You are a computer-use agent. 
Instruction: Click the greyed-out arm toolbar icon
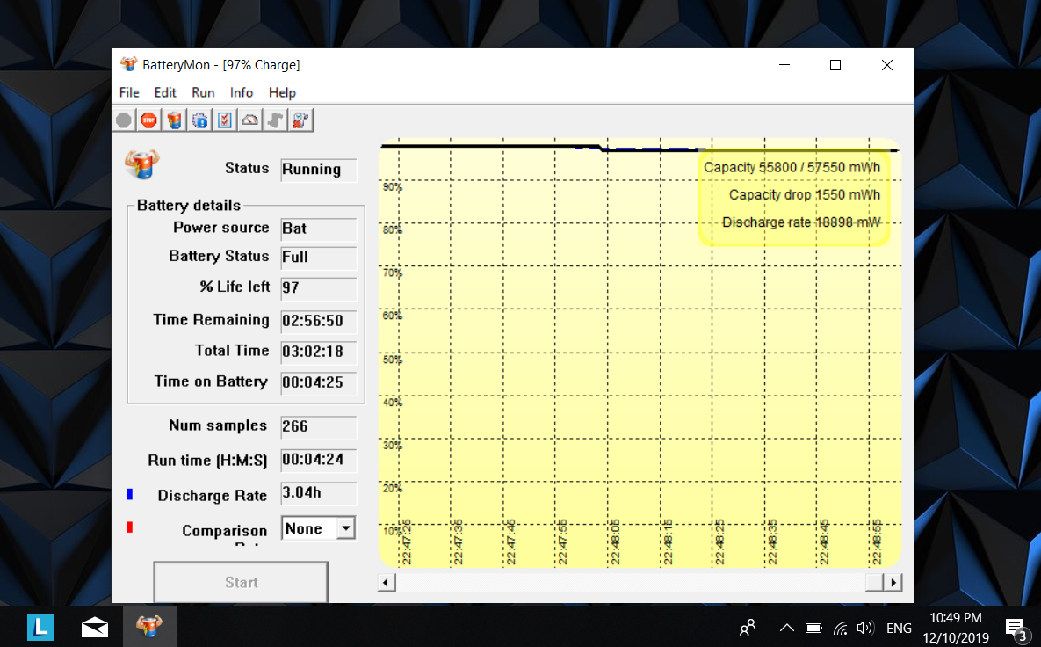click(x=275, y=120)
